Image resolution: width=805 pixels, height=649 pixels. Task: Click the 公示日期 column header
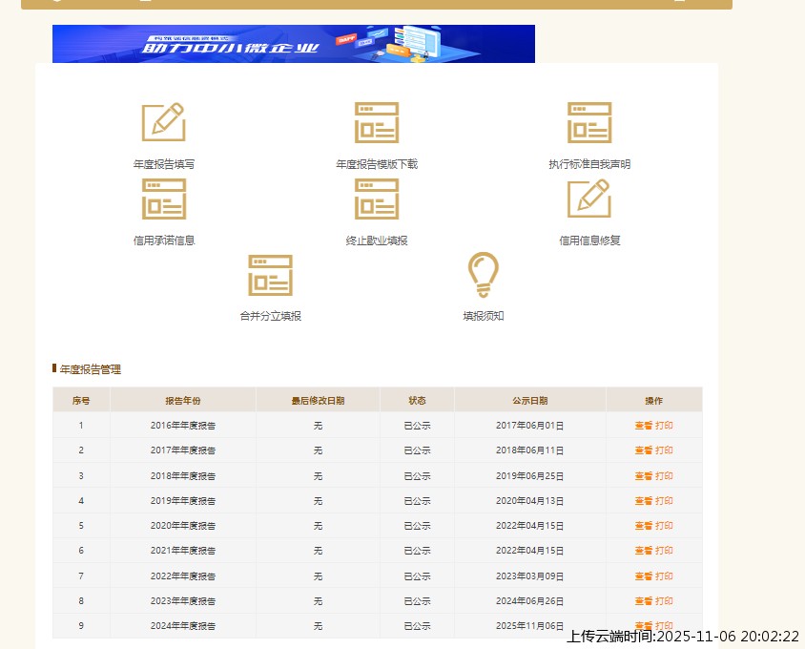click(529, 401)
